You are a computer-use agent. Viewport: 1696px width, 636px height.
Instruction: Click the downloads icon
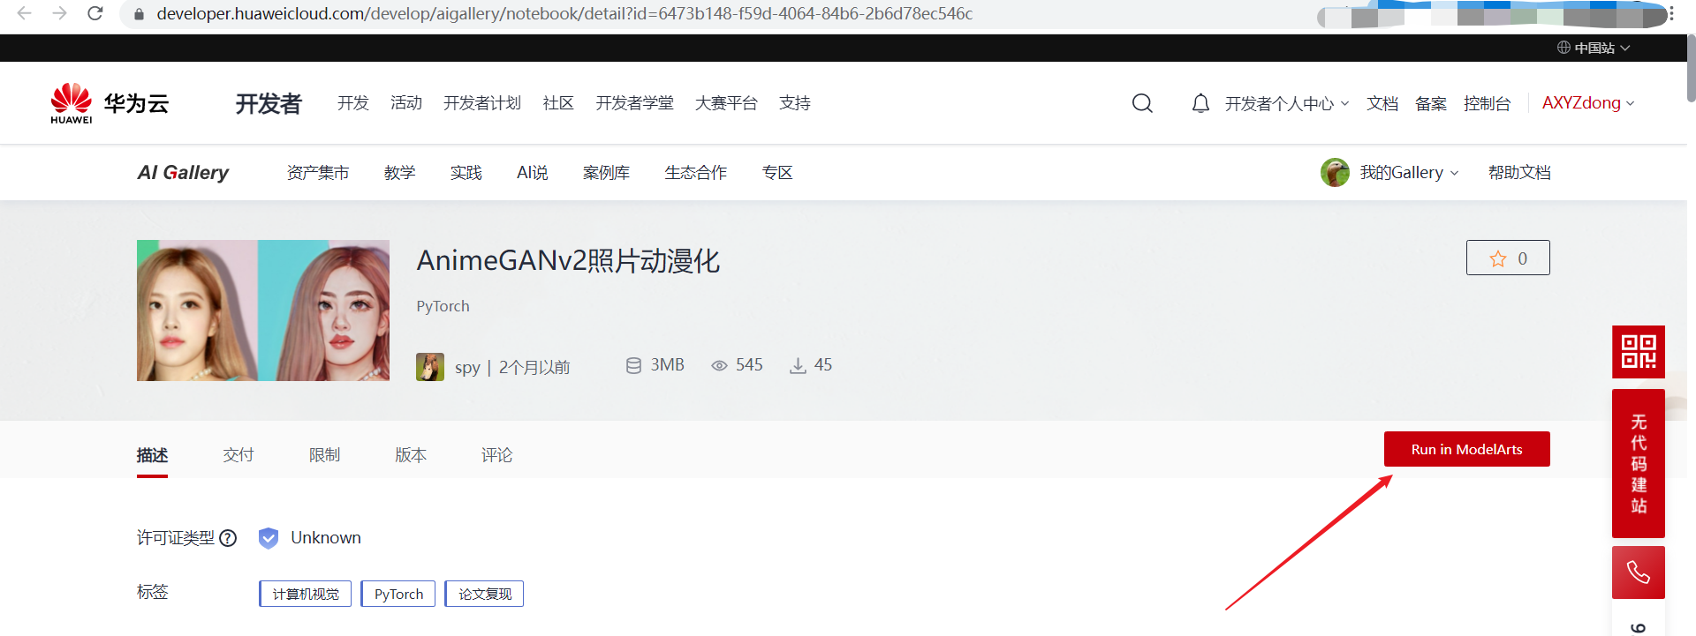798,365
